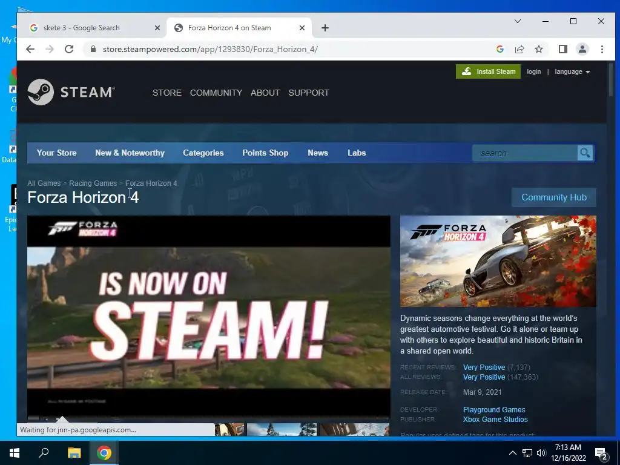Select the Forza Horizon 4 on Steam tab

[x=239, y=28]
